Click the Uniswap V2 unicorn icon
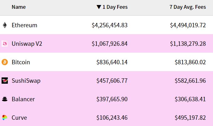The width and height of the screenshot is (213, 126). 4,44
